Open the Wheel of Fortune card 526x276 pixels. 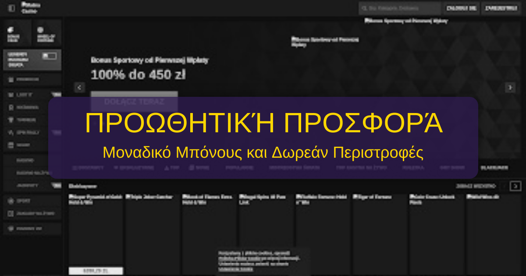pyautogui.click(x=47, y=33)
